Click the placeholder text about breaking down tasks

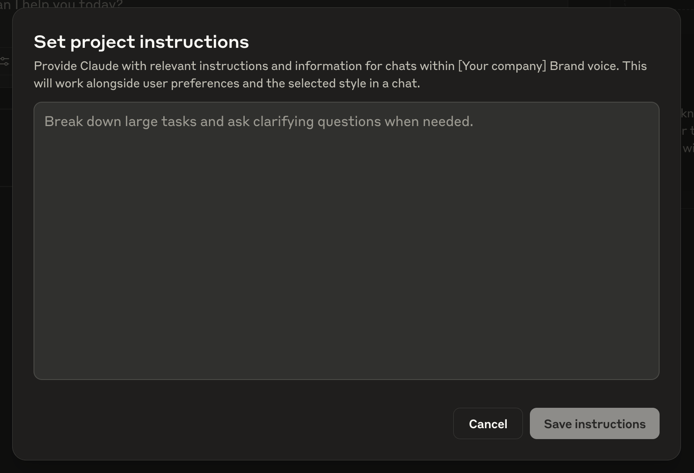(259, 121)
